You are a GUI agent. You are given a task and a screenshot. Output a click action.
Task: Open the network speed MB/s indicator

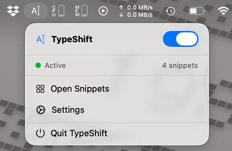point(136,11)
